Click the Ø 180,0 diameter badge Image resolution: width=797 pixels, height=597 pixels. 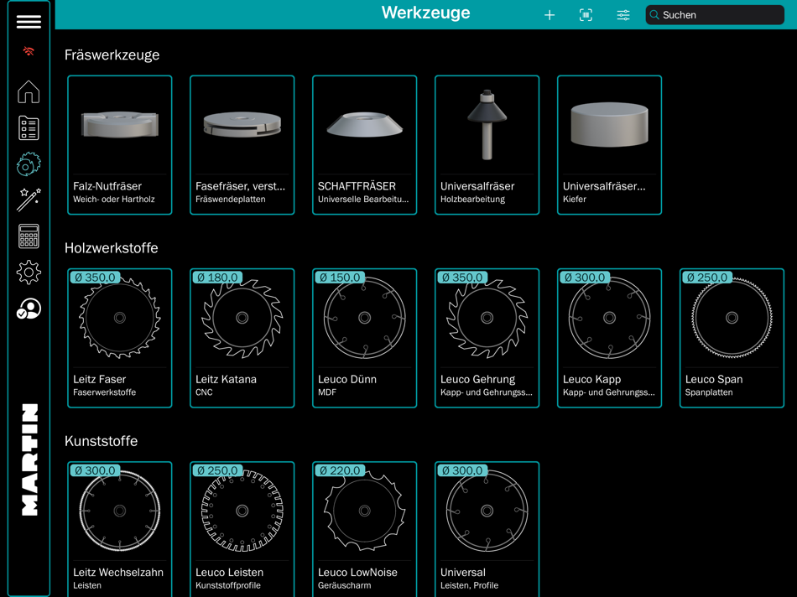click(217, 278)
